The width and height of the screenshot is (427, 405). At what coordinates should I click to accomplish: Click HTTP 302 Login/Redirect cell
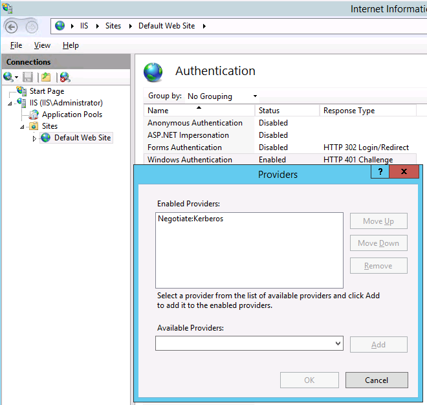[366, 148]
